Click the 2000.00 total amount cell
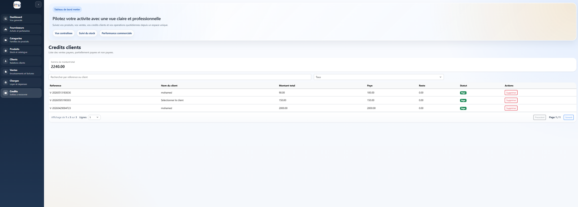Screen dimensions: 578x207 pyautogui.click(x=283, y=108)
